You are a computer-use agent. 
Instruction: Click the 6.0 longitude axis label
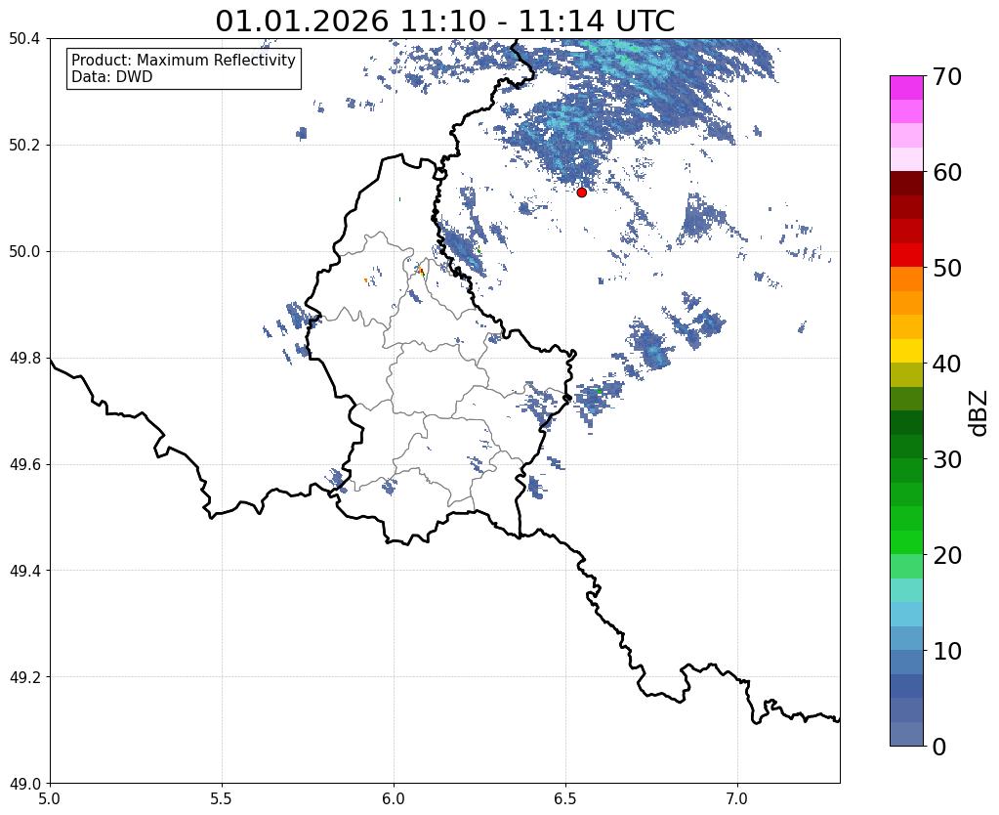pos(394,797)
